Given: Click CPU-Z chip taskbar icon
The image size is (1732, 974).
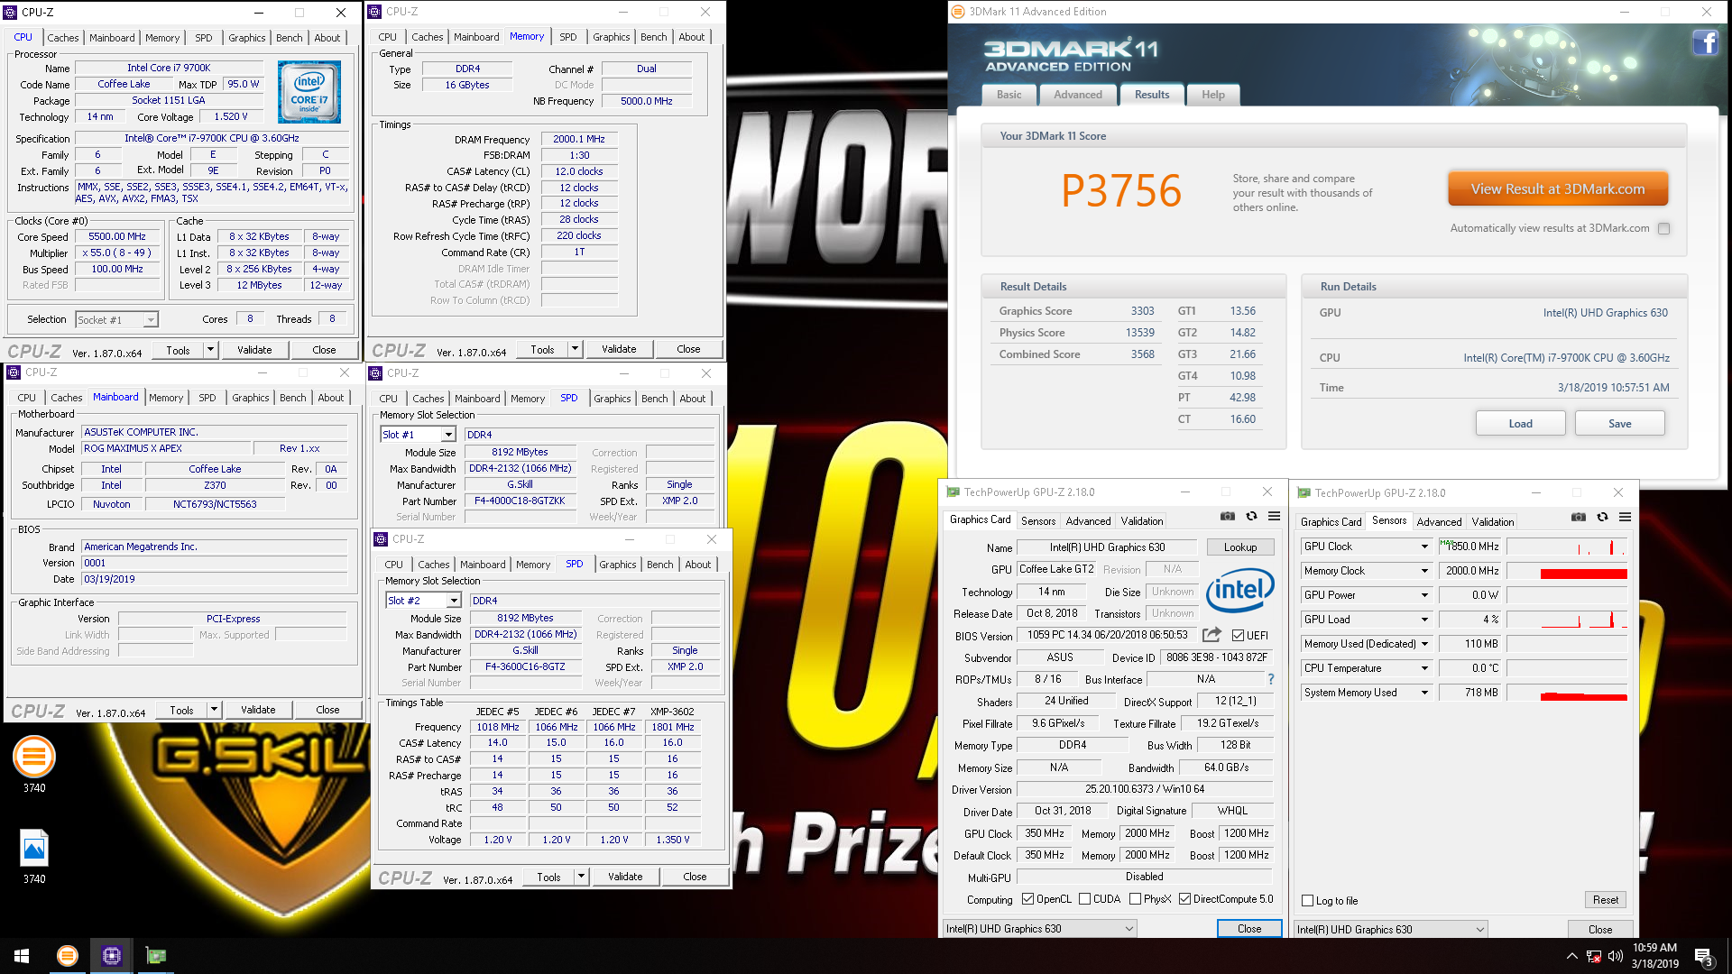Looking at the screenshot, I should tap(112, 956).
